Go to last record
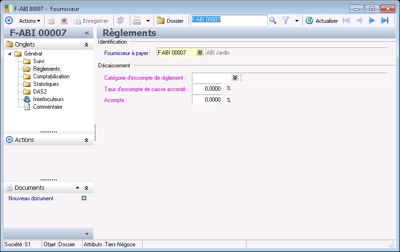 point(385,20)
